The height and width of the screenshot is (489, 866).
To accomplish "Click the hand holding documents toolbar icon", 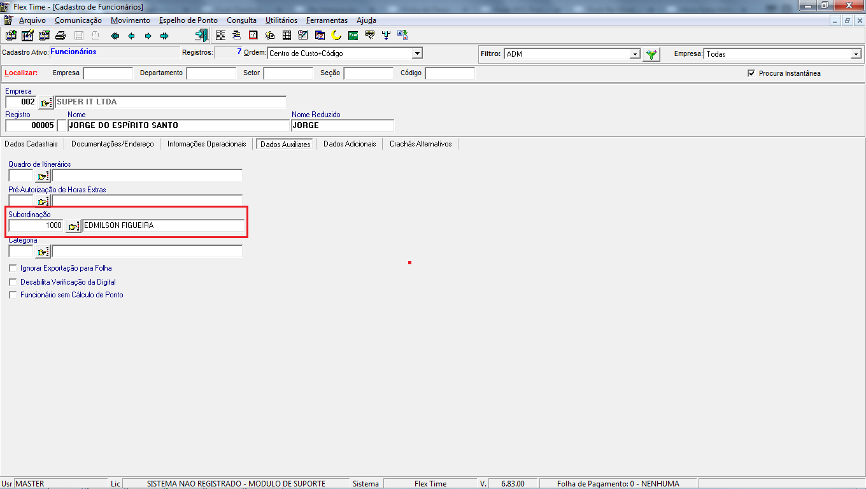I will tap(270, 36).
